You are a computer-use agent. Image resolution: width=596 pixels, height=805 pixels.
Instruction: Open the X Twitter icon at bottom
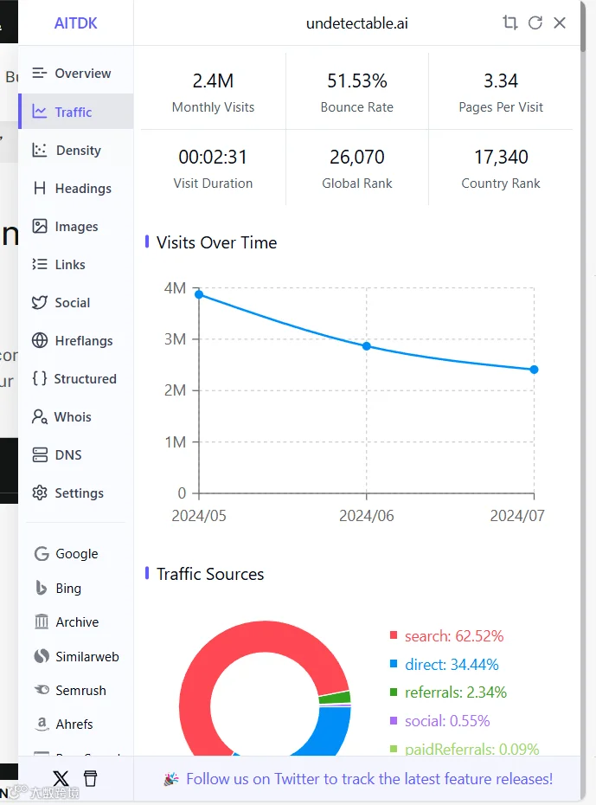coord(61,778)
